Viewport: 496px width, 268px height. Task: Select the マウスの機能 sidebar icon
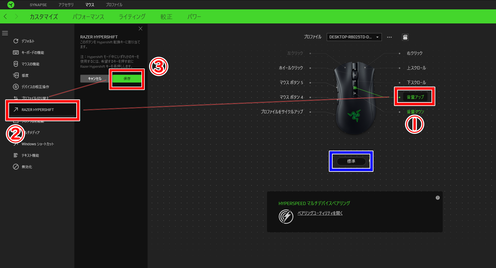[x=16, y=64]
